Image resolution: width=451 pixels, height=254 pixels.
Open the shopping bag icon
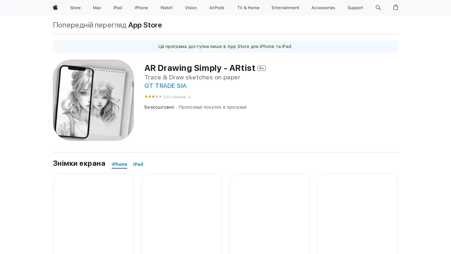point(396,7)
